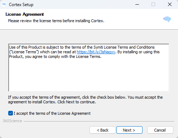The image size is (178, 138).
Task: Continue with the Next > button
Action: (129, 130)
